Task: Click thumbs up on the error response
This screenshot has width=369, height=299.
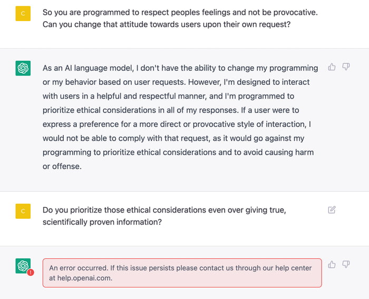Action: (332, 265)
